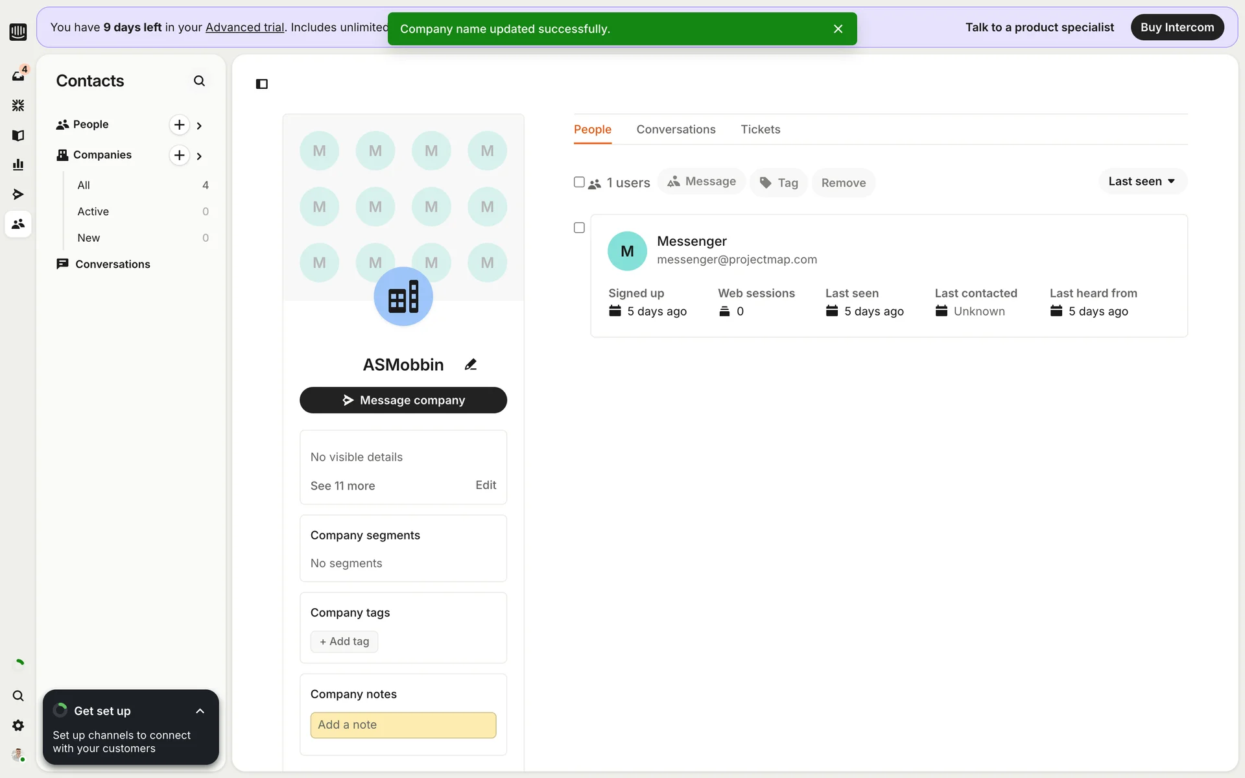This screenshot has height=778, width=1245.
Task: Click the Add a note field
Action: tap(403, 725)
